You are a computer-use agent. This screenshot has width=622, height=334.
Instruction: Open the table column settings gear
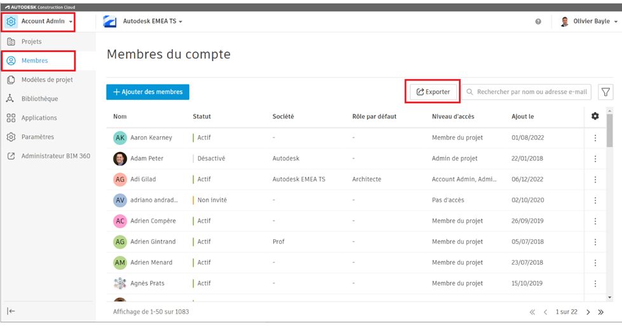[595, 116]
